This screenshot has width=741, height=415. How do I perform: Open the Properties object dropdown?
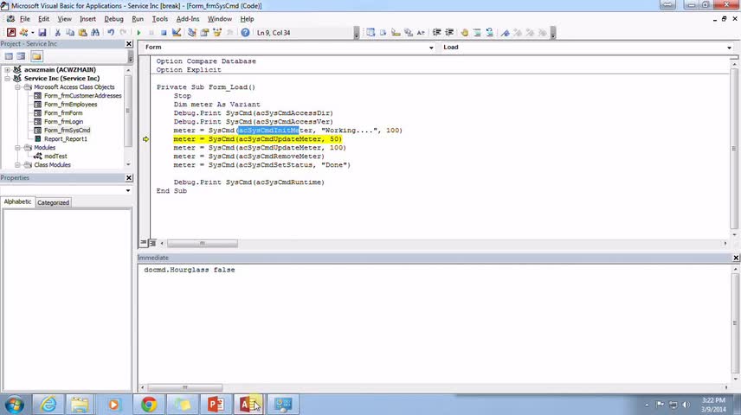tap(128, 191)
